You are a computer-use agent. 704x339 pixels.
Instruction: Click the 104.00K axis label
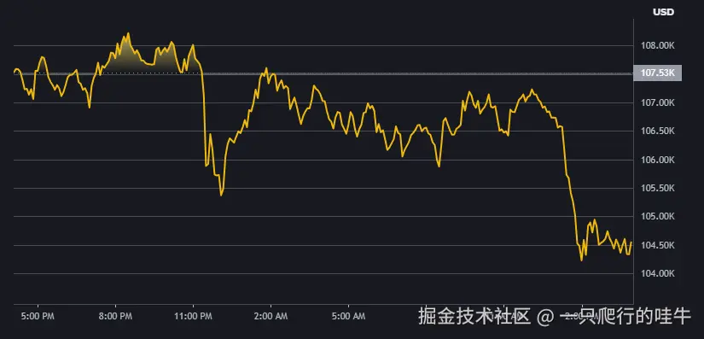(657, 273)
